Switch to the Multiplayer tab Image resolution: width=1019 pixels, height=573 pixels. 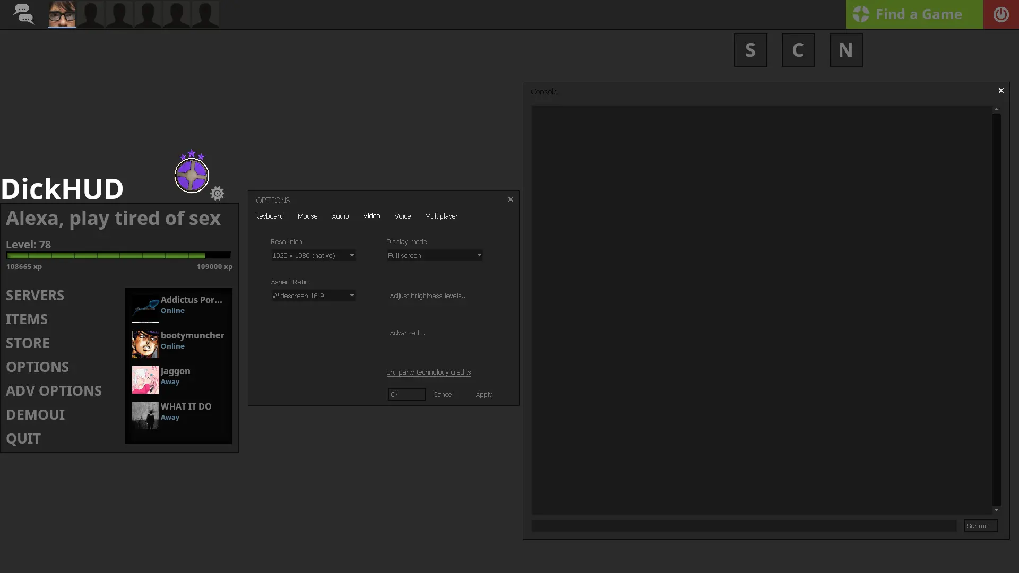point(441,216)
